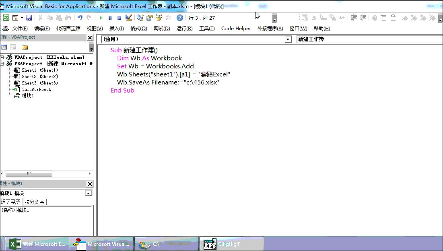The width and height of the screenshot is (443, 251).
Task: Open the Project Explorer icon
Action: (140, 18)
